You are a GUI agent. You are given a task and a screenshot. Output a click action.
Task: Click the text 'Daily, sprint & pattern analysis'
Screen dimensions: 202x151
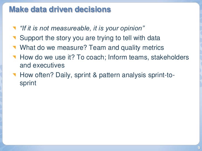click(x=101, y=75)
